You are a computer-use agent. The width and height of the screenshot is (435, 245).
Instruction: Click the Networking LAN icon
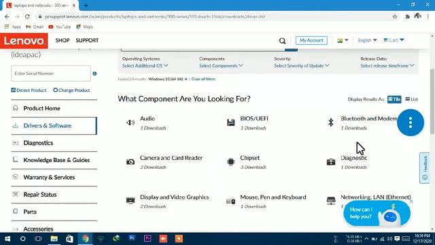(x=331, y=201)
